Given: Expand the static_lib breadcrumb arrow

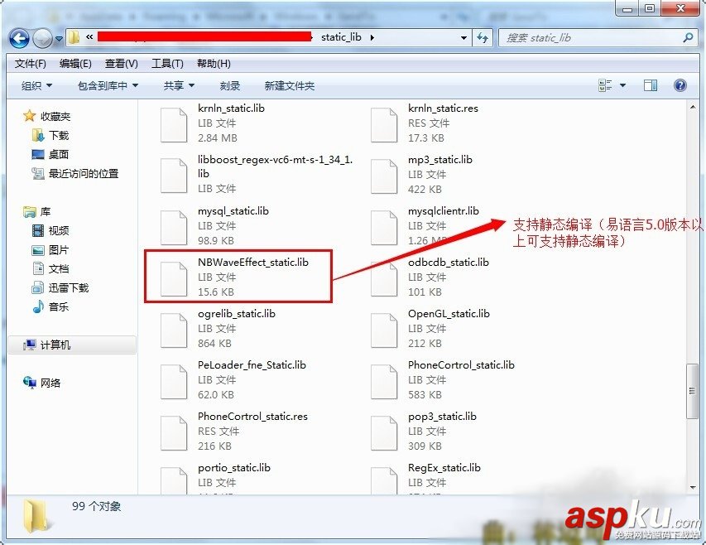Looking at the screenshot, I should coord(372,37).
